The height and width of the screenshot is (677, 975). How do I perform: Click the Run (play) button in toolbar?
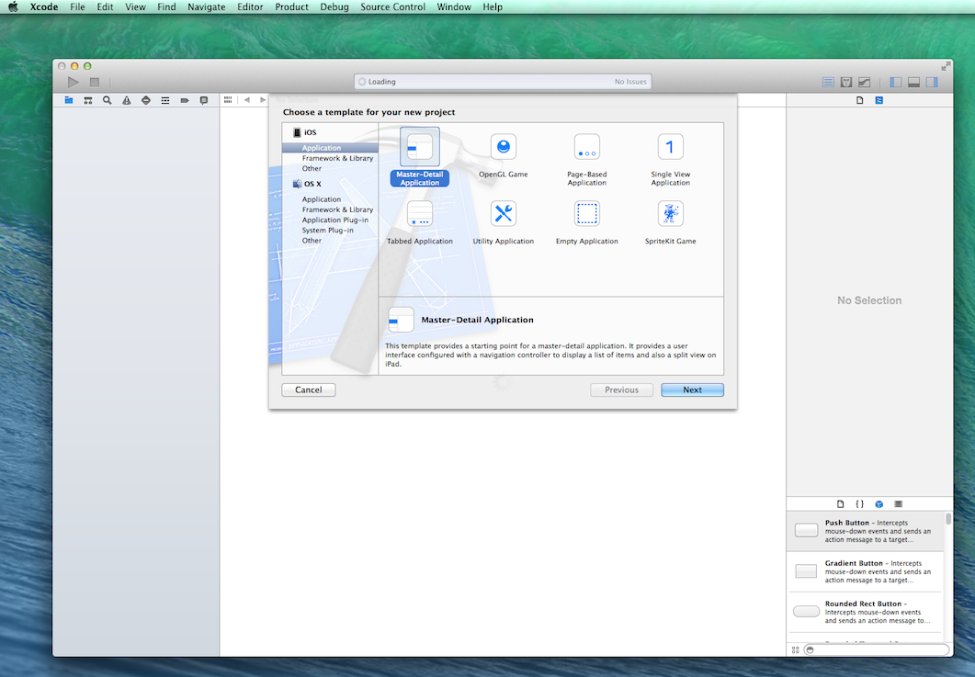[74, 82]
